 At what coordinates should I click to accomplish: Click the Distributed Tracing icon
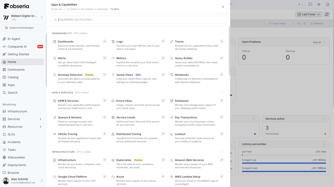[x=113, y=134]
